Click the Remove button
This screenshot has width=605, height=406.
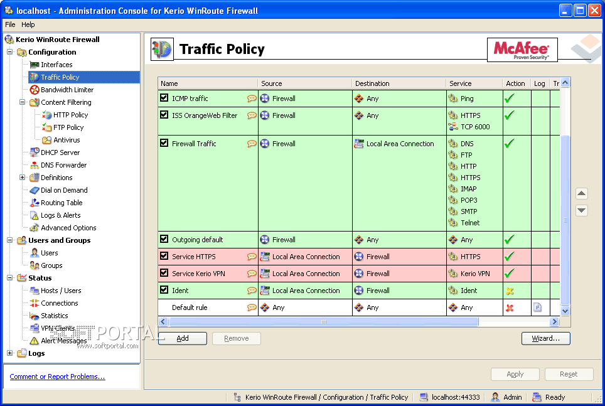[237, 338]
